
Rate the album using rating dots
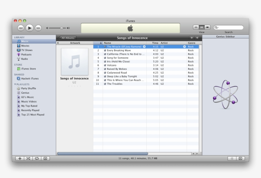(74, 86)
